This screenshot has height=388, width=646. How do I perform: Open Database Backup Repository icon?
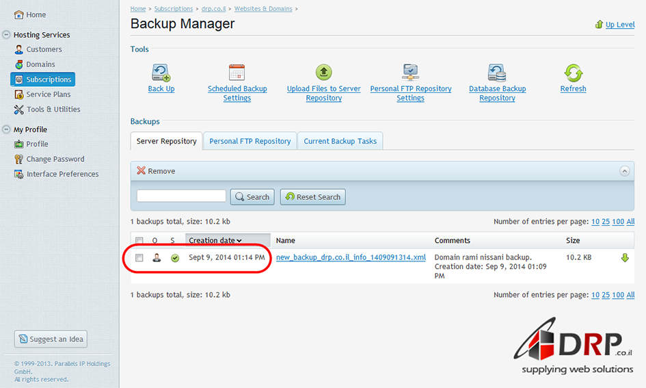tap(497, 72)
